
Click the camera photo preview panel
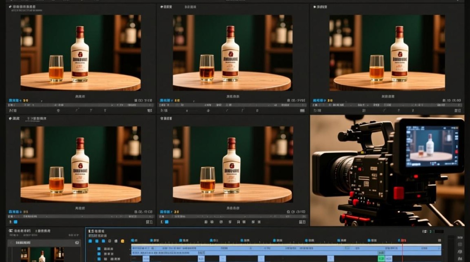point(387,170)
